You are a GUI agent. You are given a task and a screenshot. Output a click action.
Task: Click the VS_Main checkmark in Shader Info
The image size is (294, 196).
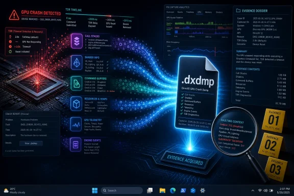(107, 62)
